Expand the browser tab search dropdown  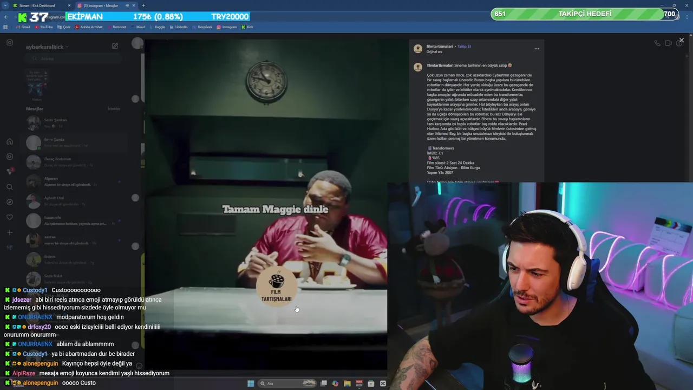point(5,5)
